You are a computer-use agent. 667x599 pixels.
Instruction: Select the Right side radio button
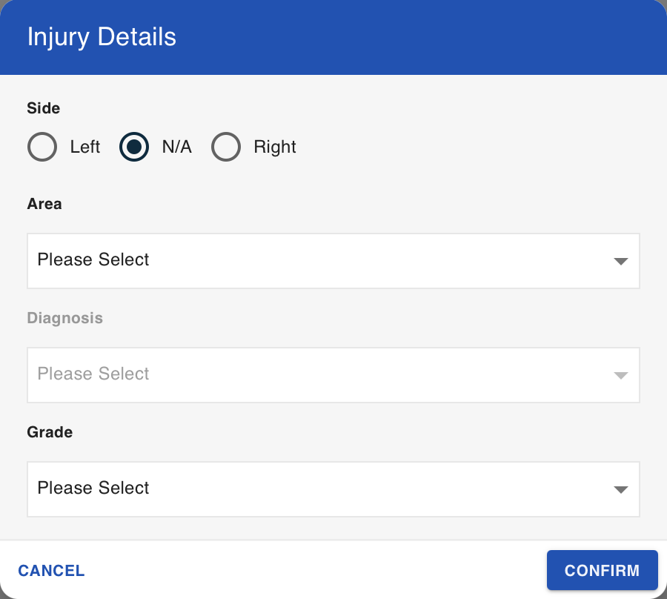click(226, 147)
